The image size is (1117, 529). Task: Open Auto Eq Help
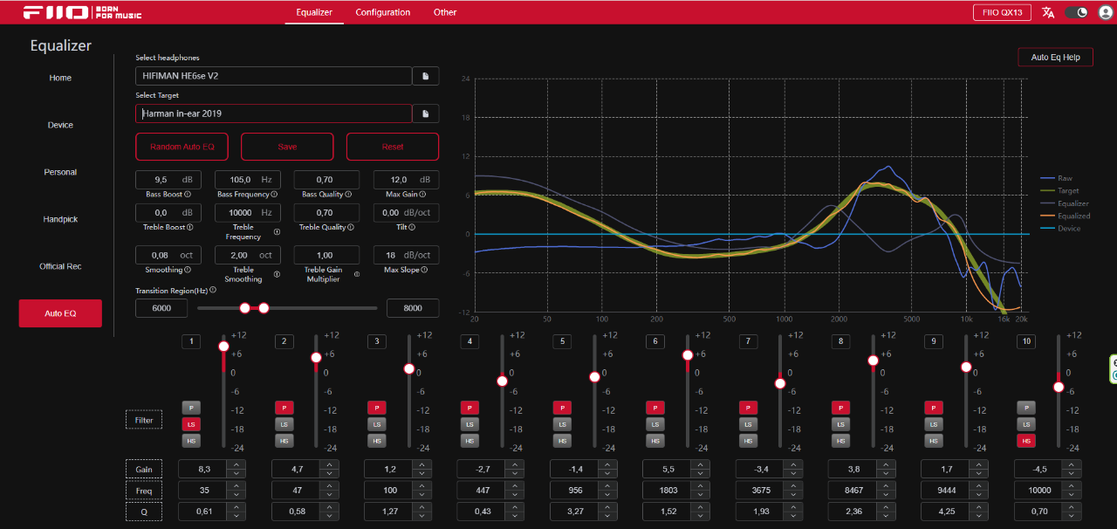coord(1055,58)
